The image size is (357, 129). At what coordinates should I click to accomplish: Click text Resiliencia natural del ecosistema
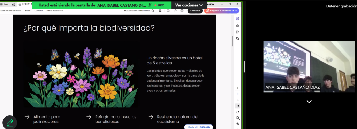click(177, 119)
